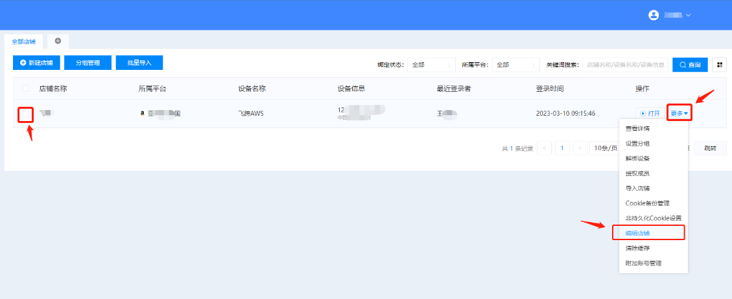Go to next page with right arrow
The image size is (732, 299).
tap(580, 148)
